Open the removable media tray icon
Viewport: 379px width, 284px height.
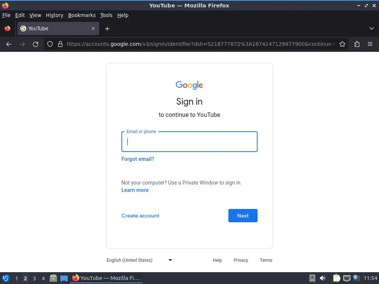coord(312,278)
